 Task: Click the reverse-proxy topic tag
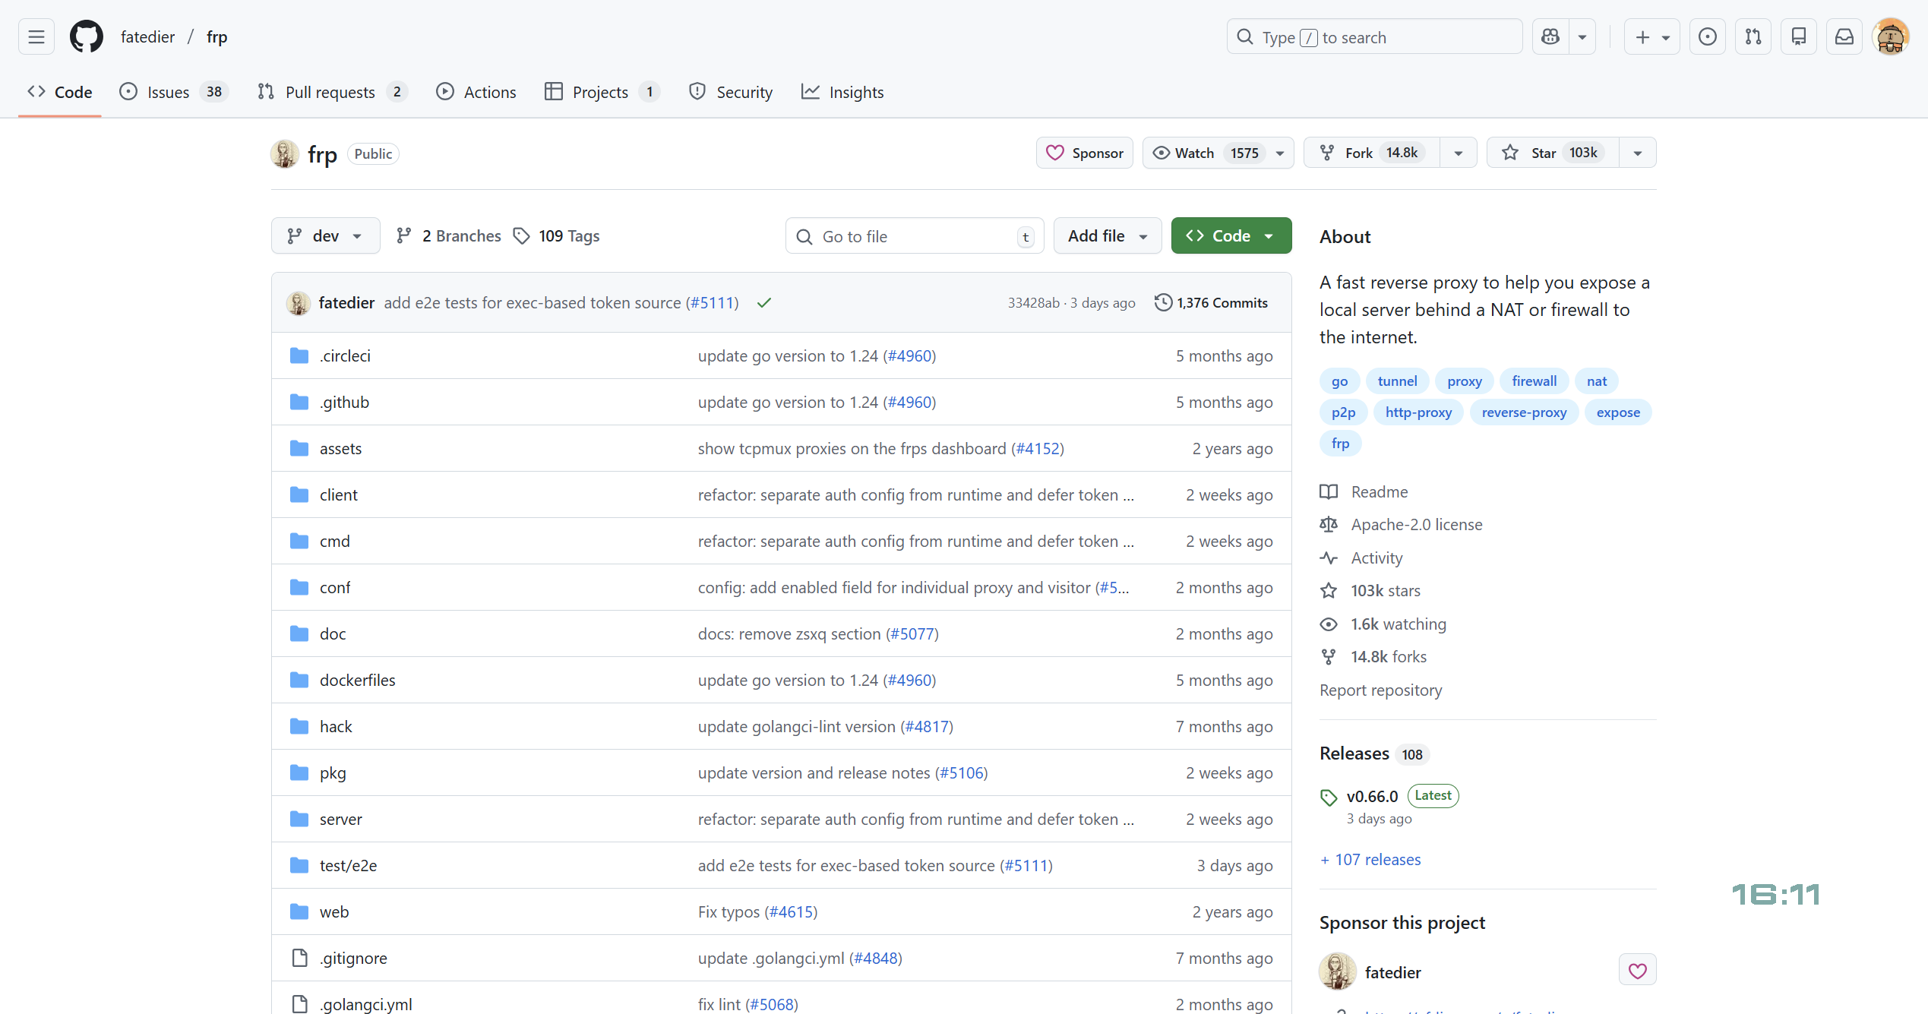tap(1524, 412)
